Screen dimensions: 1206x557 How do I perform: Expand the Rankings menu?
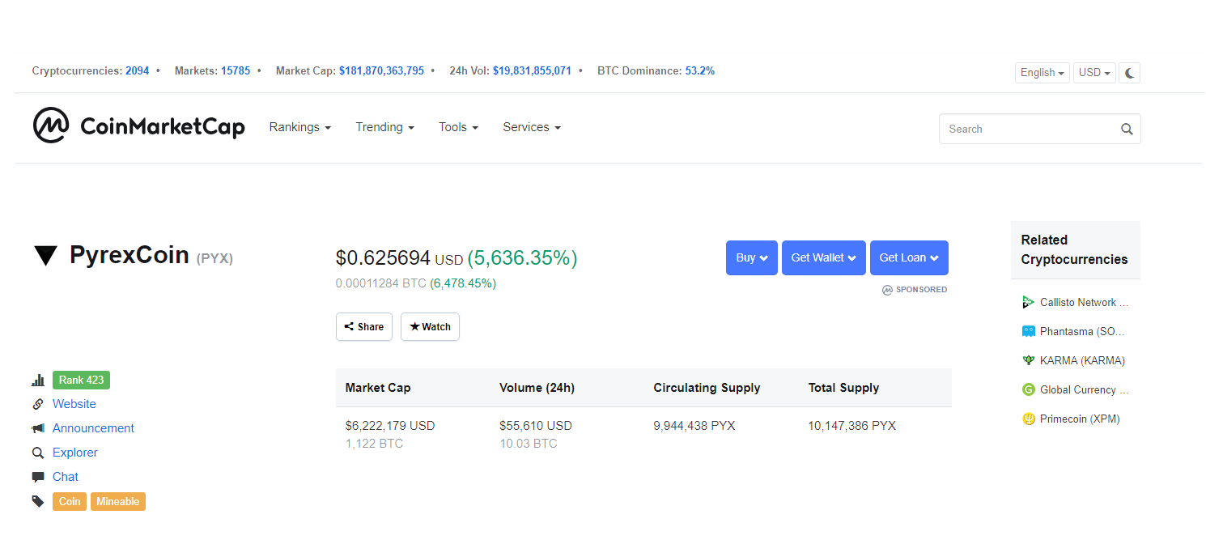pos(300,127)
